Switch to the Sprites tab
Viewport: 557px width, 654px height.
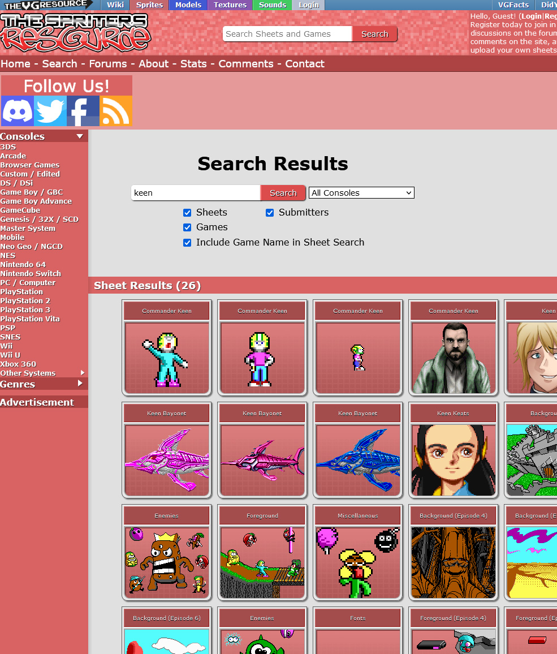click(149, 5)
